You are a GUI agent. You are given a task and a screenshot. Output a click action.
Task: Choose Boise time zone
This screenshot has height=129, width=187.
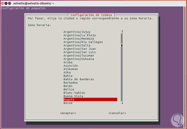click(68, 103)
